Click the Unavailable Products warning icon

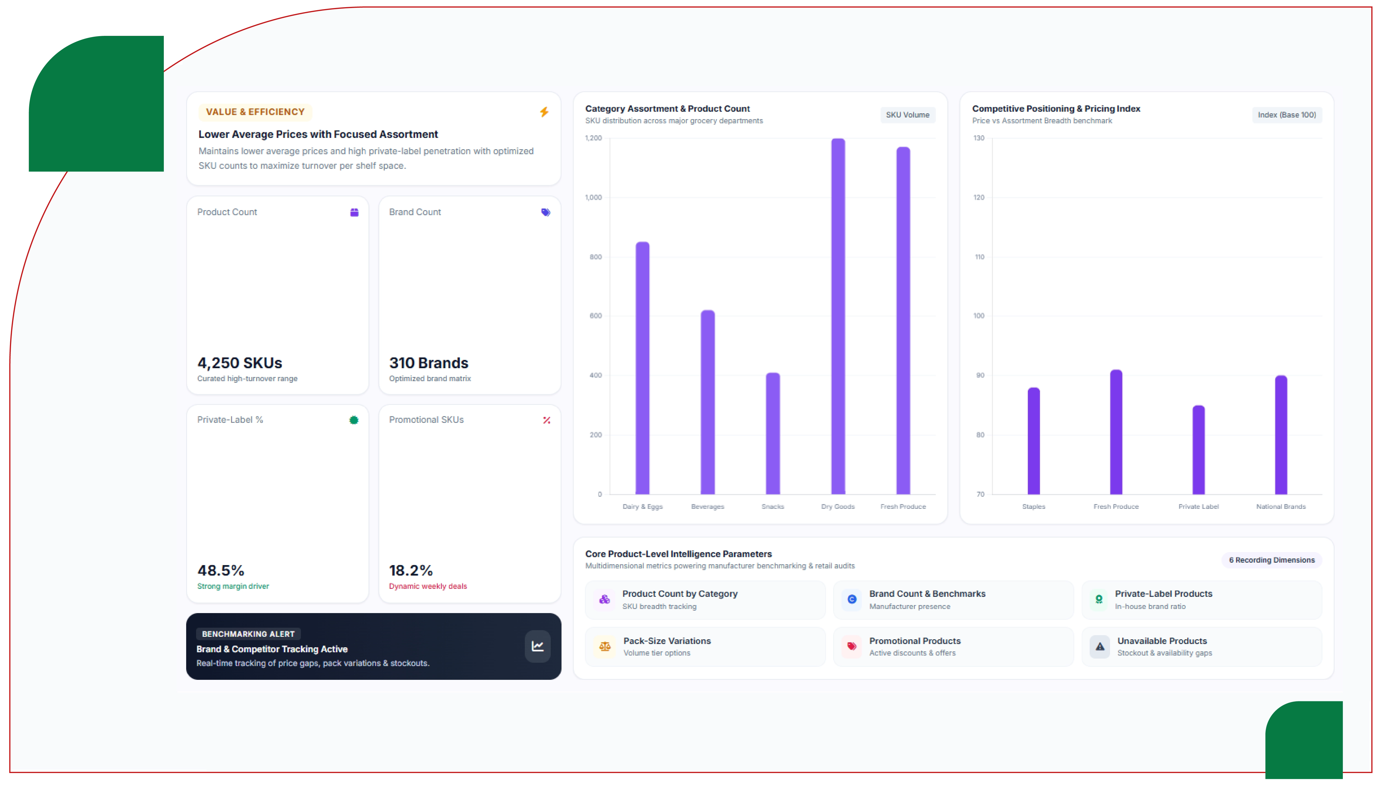[x=1100, y=646]
